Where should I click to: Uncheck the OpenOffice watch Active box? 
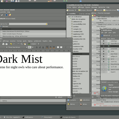pyautogui.click(x=104, y=43)
